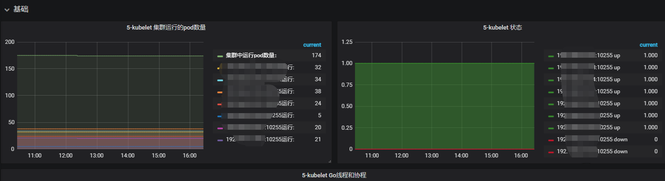The height and width of the screenshot is (181, 665).
Task: Select the legend series ending 运行: with value 20
Action: [260, 127]
